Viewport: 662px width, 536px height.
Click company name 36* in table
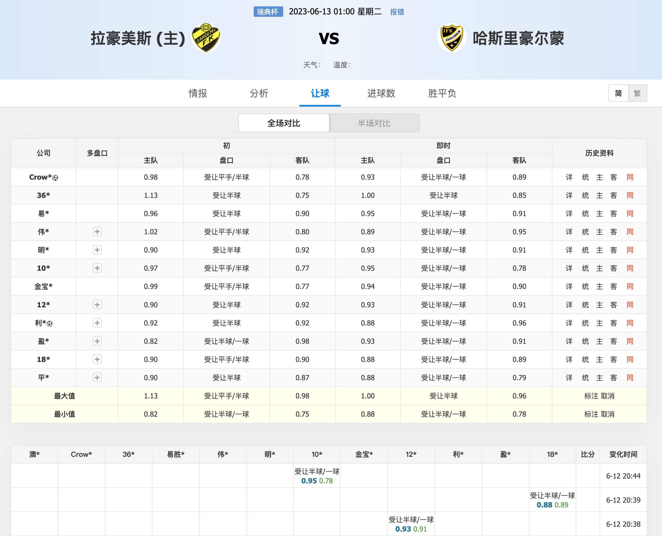(x=44, y=196)
